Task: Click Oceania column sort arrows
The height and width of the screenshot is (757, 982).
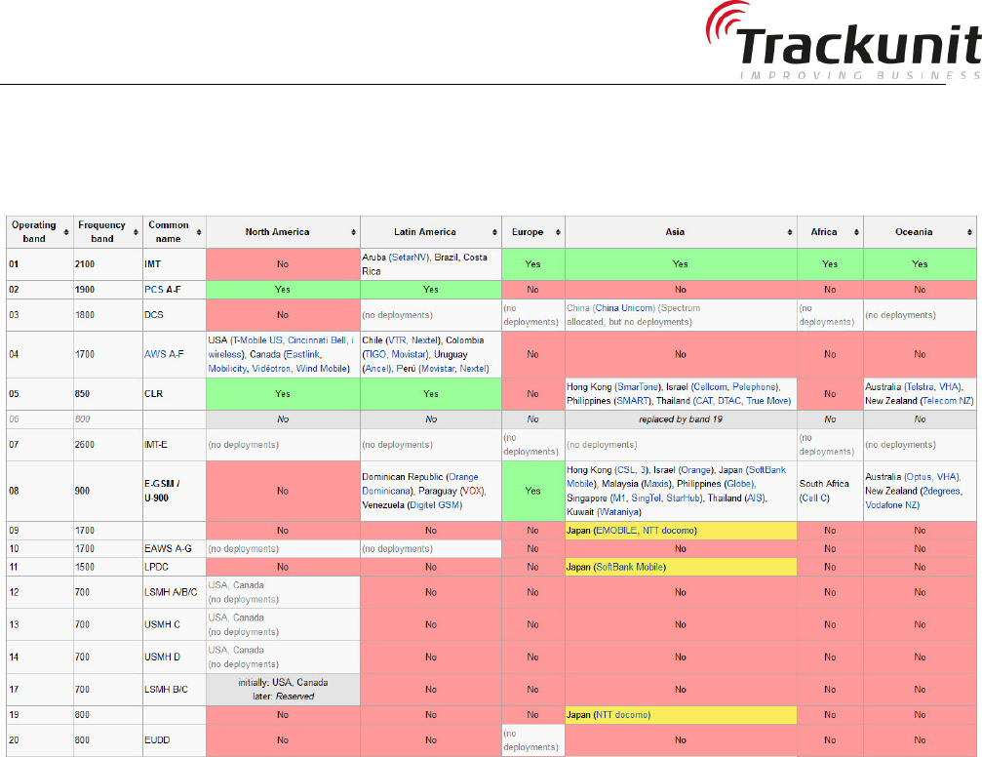Action: [969, 232]
